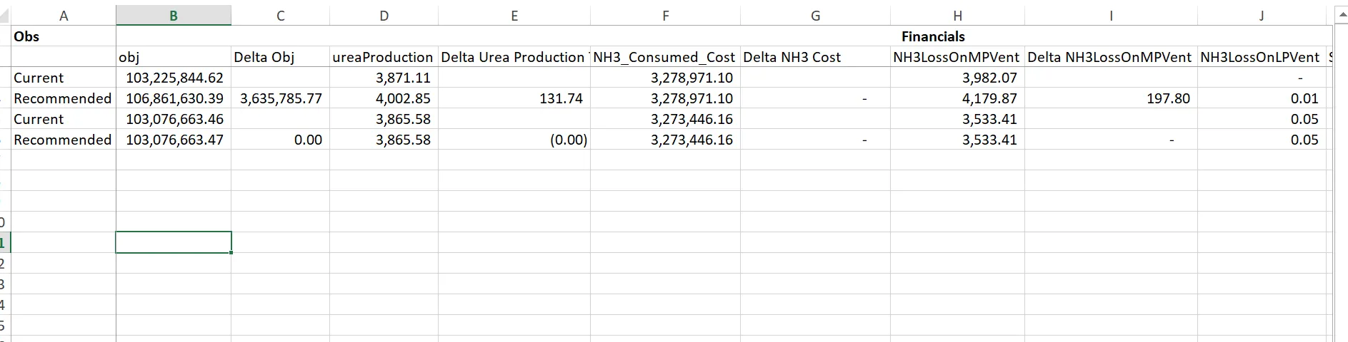The width and height of the screenshot is (1348, 342).
Task: Click the active outlined empty cell in column B
Action: [174, 242]
